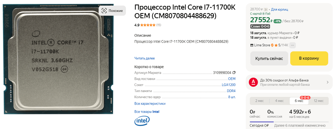Image resolution: width=334 pixels, height=129 pixels.
Task: Open the Intel brand logo
Action: pyautogui.click(x=142, y=121)
